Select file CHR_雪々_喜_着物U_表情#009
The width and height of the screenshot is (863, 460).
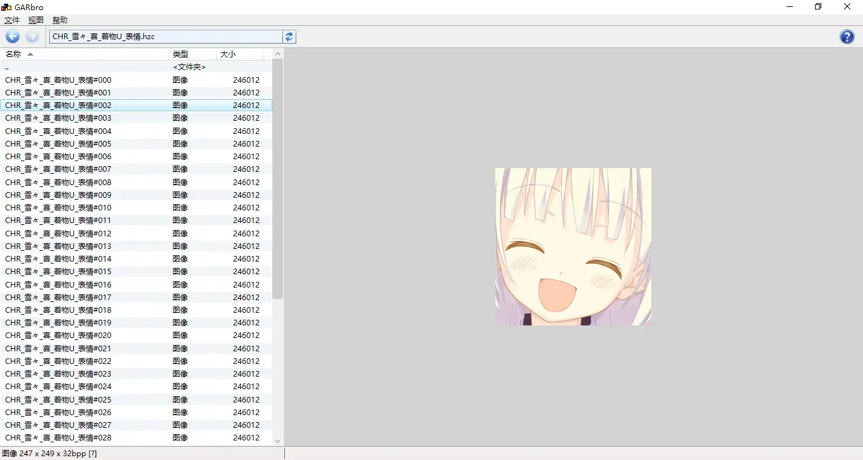pyautogui.click(x=136, y=195)
